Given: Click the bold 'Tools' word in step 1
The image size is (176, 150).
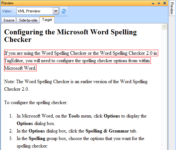Looking at the screenshot, I should coord(74,116).
